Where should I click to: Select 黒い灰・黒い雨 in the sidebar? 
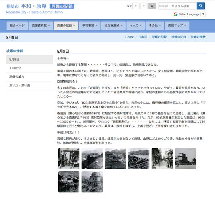[x=30, y=85]
